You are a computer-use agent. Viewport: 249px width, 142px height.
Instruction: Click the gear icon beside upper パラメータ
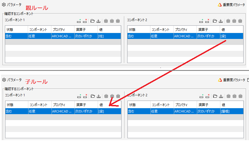[x=4, y=5]
